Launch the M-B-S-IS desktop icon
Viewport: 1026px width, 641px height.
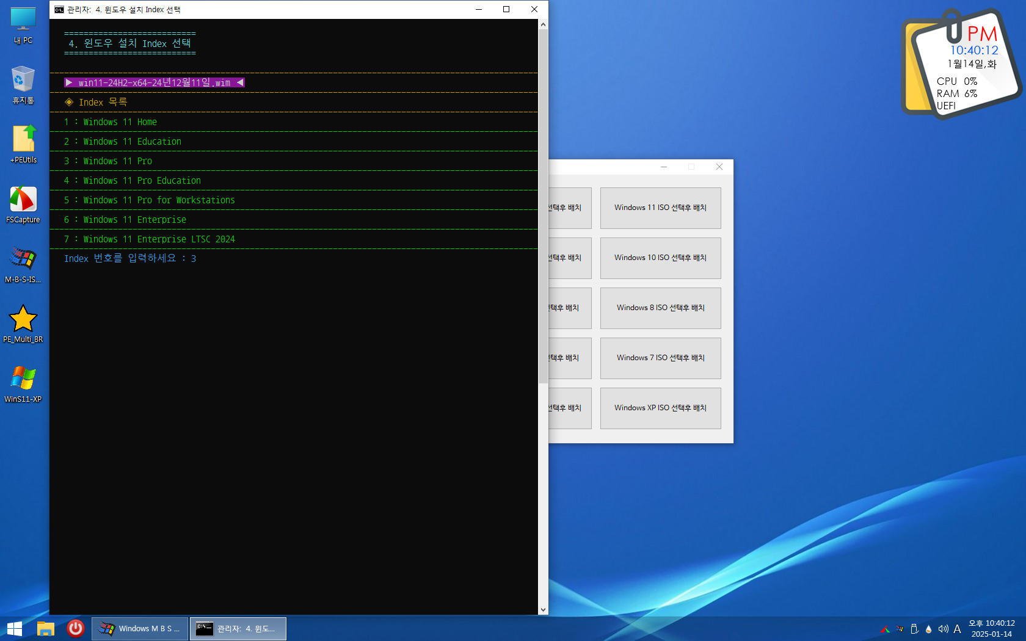[x=23, y=264]
